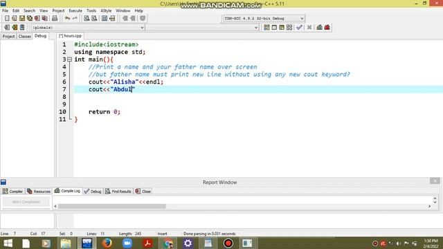
Task: Click the Close file toolbar icon
Action: [37, 19]
